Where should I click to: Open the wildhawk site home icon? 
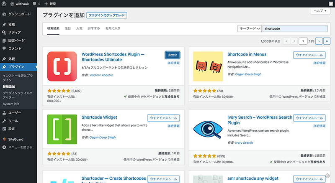point(12,4)
